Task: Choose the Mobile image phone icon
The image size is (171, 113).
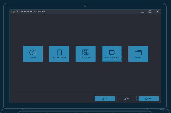Action: coord(59,52)
